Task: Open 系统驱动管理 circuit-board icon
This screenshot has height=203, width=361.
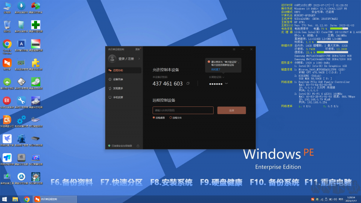Action: click(x=21, y=64)
